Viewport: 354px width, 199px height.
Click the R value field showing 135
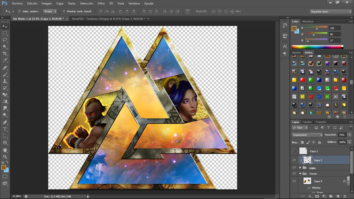pyautogui.click(x=335, y=28)
